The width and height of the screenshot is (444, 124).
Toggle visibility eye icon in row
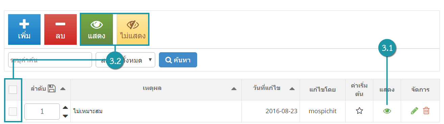click(x=387, y=111)
